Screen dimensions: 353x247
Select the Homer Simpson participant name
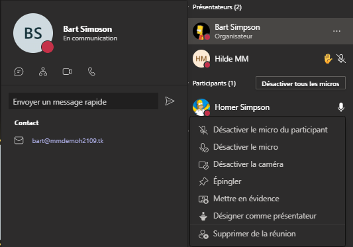coord(242,107)
